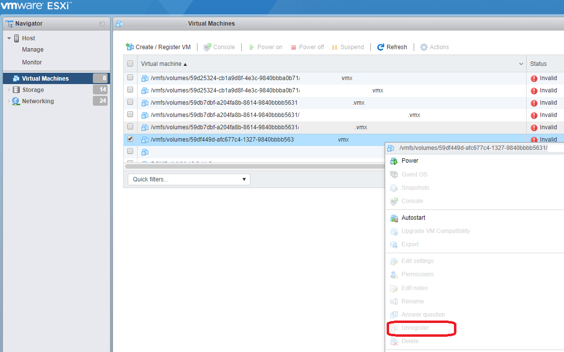Click the Networking globe icon
Screen dimensions: 564x352
click(x=16, y=101)
